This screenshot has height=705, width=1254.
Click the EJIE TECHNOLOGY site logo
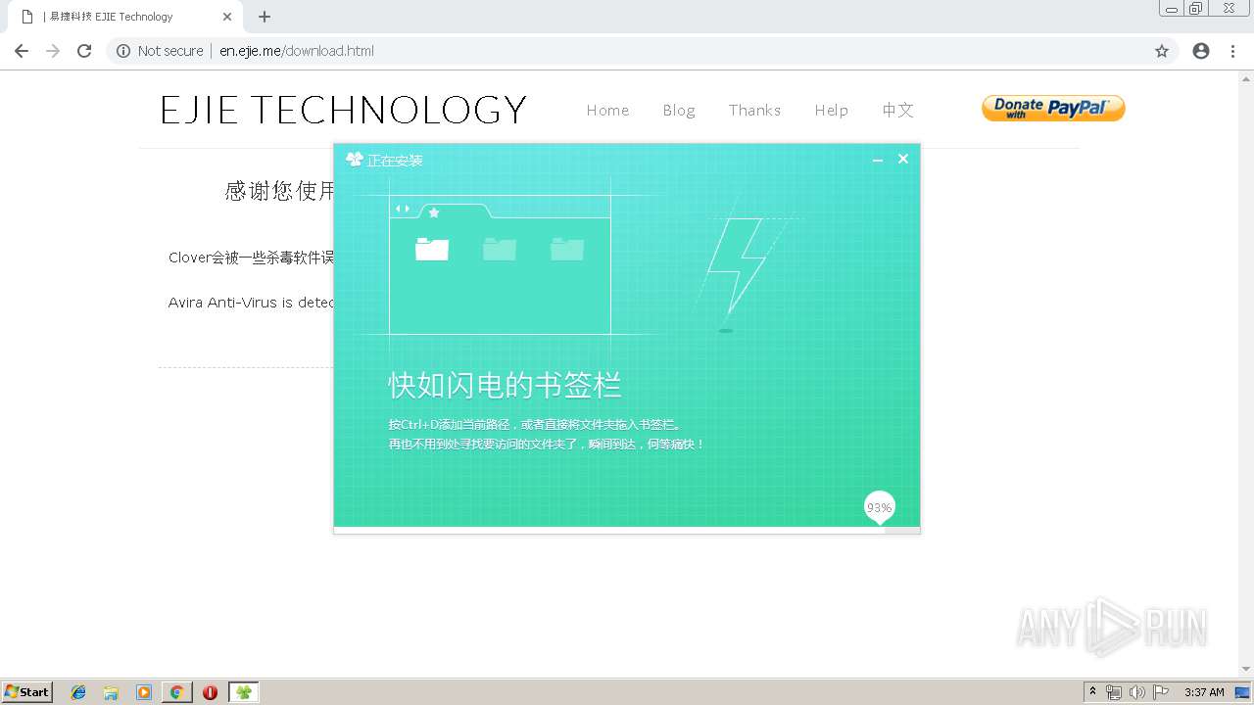tap(344, 110)
